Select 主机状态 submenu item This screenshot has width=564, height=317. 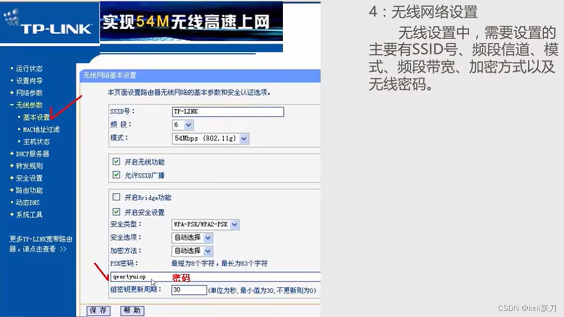36,141
